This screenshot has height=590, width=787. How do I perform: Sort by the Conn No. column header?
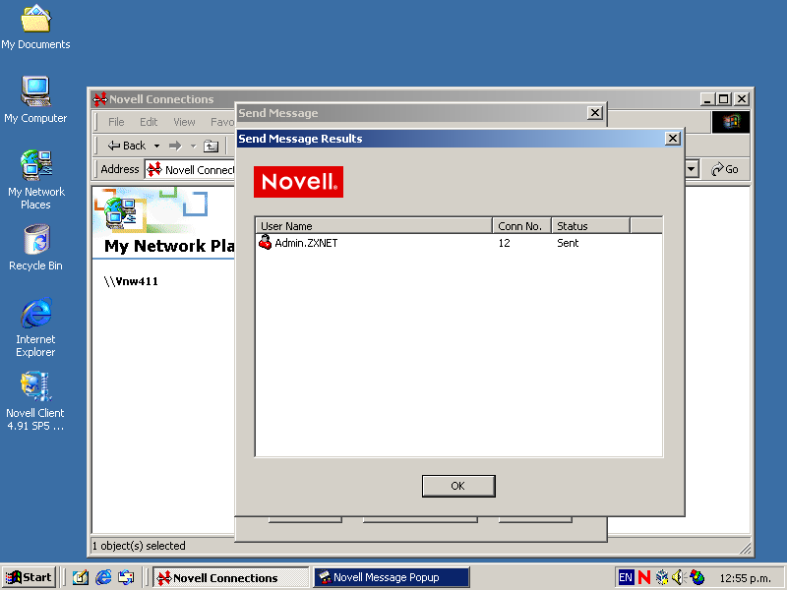tap(521, 226)
